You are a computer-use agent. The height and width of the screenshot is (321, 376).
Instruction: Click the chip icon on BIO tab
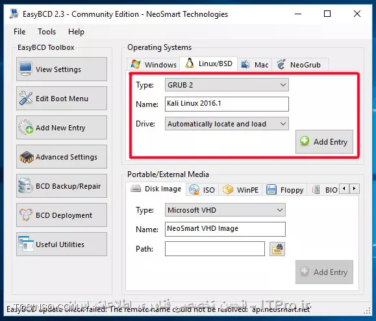pos(316,189)
